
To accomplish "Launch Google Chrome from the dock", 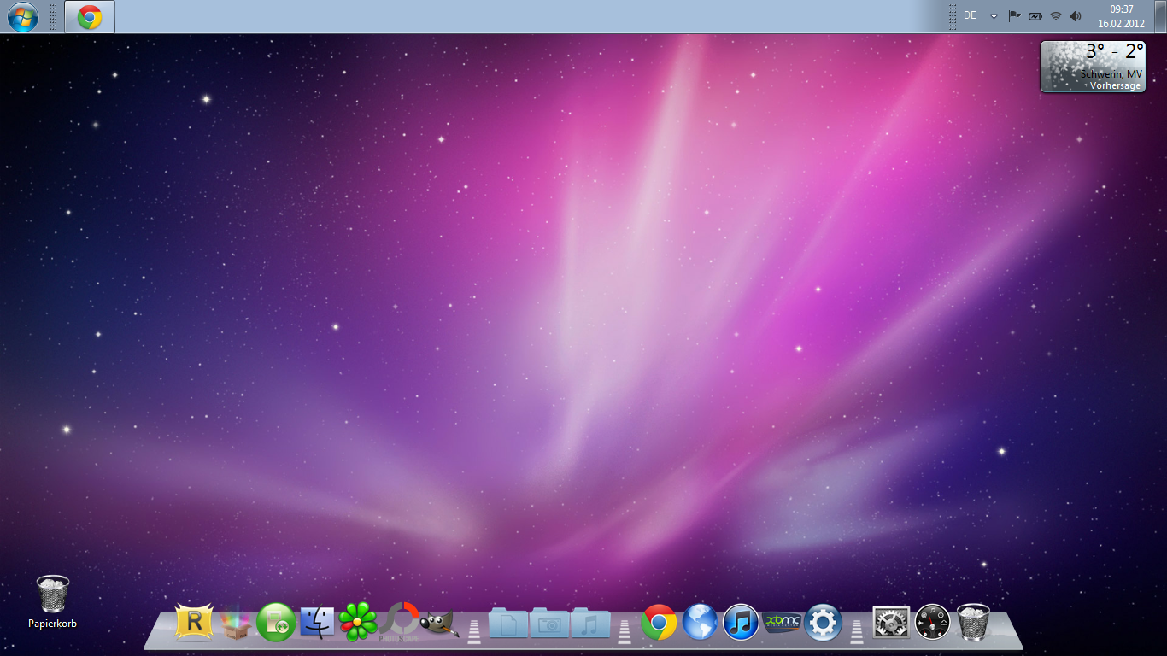I will [659, 623].
